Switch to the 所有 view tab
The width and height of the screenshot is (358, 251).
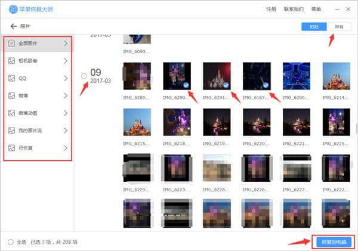click(338, 27)
